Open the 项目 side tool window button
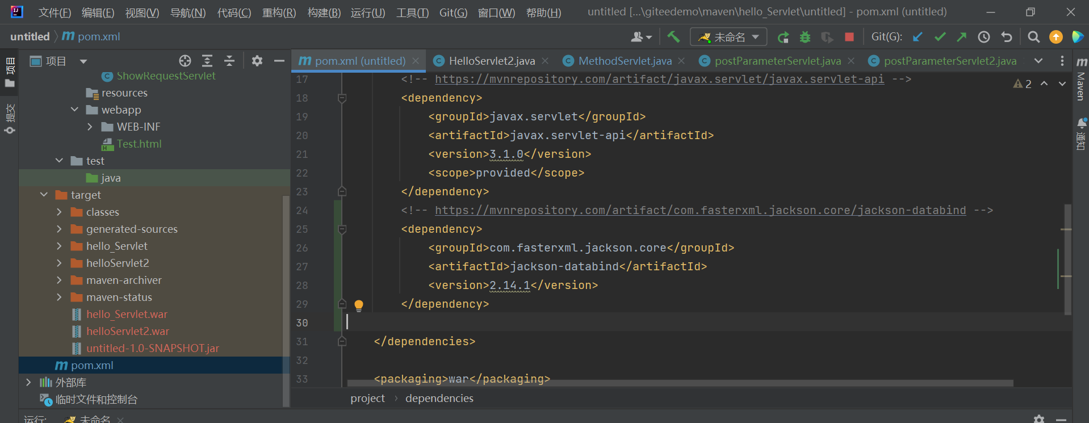The image size is (1089, 423). [10, 72]
